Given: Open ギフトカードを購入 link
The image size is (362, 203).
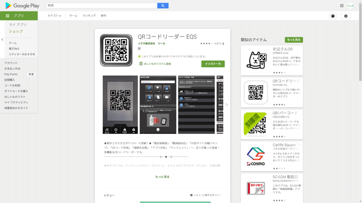Looking at the screenshot, I should (x=16, y=91).
